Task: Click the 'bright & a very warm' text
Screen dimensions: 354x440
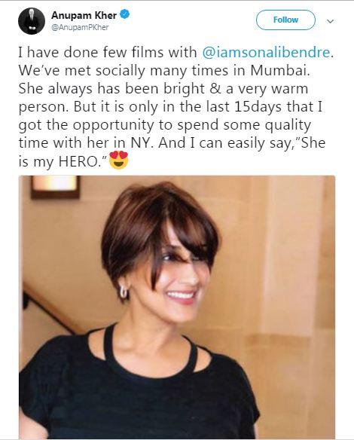Action: [x=236, y=89]
